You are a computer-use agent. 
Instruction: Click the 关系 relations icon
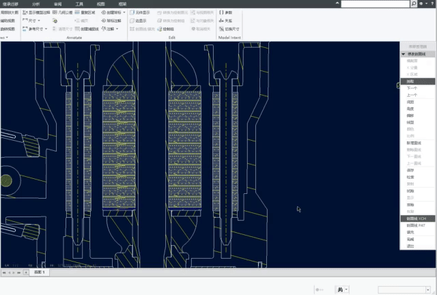[x=221, y=20]
